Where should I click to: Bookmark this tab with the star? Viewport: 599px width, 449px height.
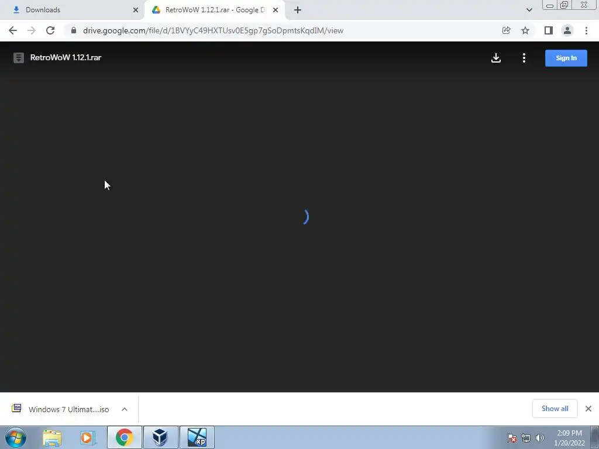pos(525,30)
